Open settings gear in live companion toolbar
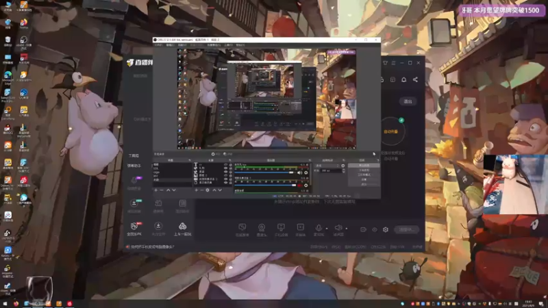Viewport: 548px width, 308px height. tap(386, 229)
